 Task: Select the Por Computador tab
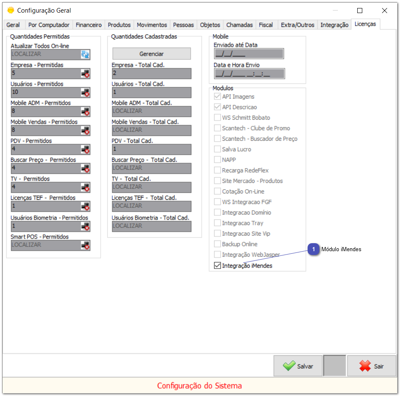(49, 25)
